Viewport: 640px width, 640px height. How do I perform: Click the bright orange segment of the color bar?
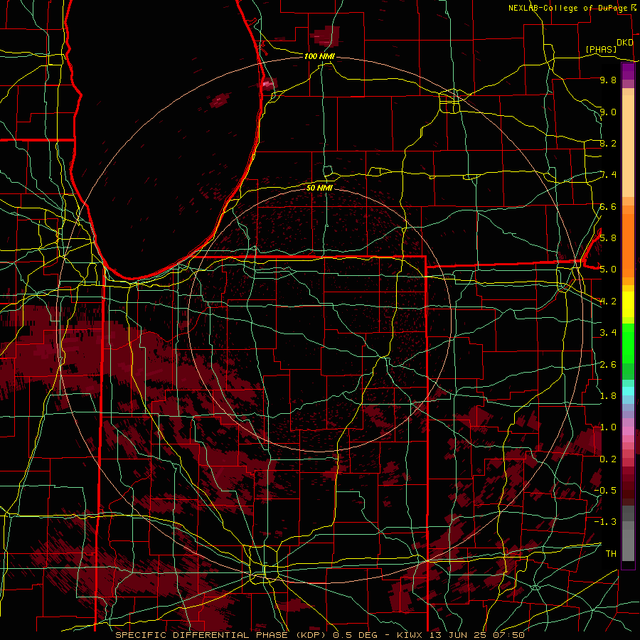coord(628,245)
